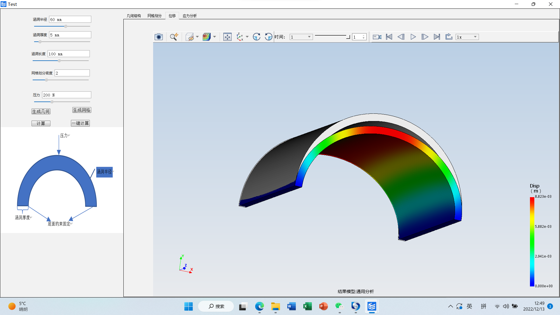
Task: Click the probe/query magnifier with lightning icon
Action: (x=174, y=37)
